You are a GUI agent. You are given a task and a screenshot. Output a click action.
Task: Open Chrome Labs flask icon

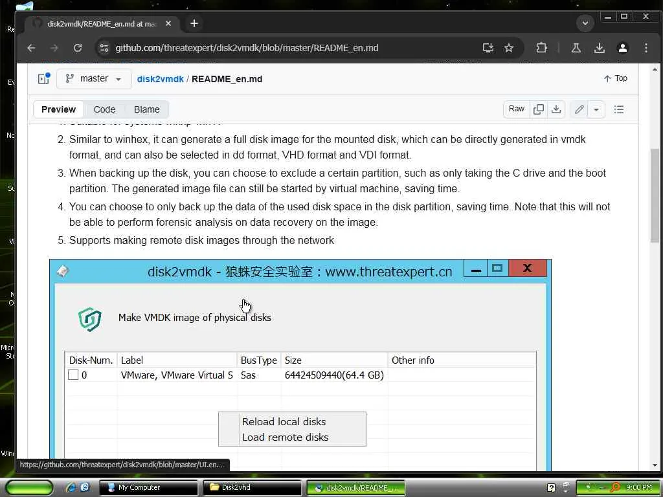click(576, 48)
